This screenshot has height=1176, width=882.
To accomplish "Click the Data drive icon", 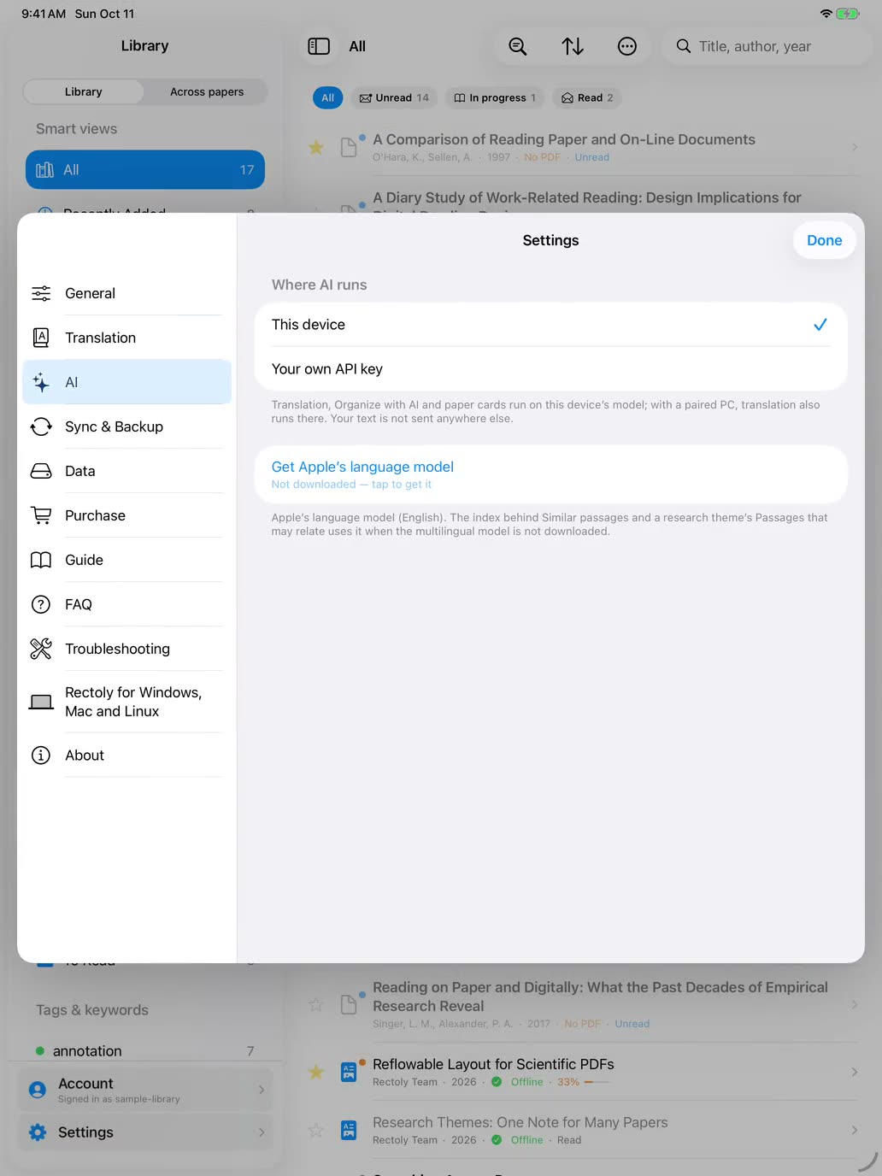I will coord(41,471).
